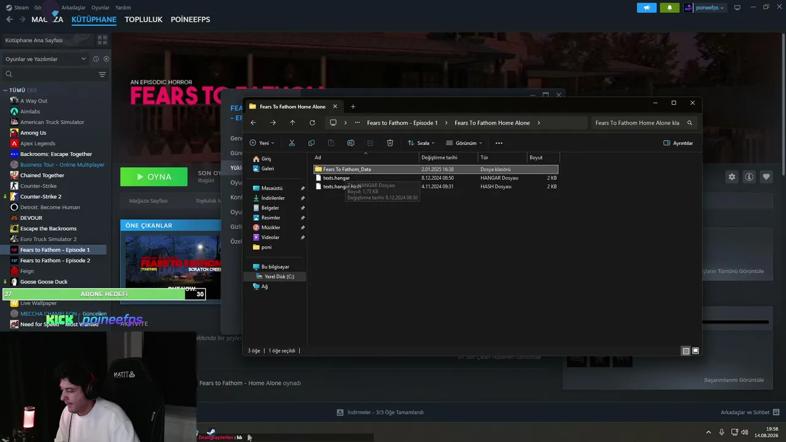Sort files by Boyut column header
This screenshot has height=442, width=786.
coord(543,158)
